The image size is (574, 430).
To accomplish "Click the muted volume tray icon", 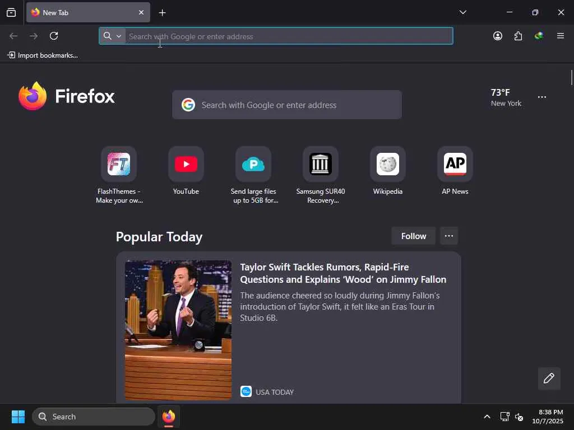I will point(519,417).
